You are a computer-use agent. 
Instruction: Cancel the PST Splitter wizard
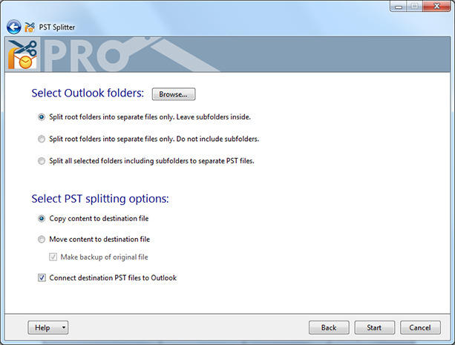(420, 328)
